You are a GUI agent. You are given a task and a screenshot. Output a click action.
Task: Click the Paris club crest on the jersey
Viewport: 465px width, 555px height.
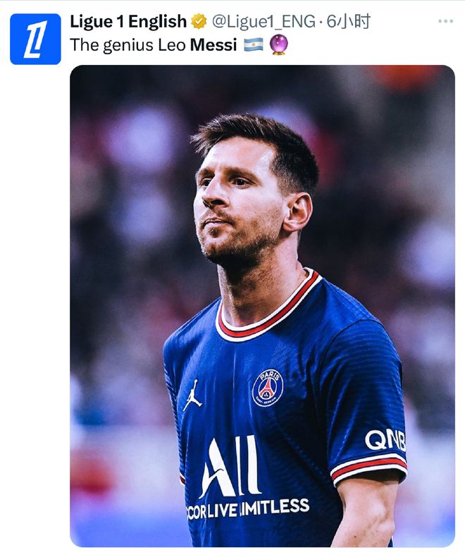point(268,388)
